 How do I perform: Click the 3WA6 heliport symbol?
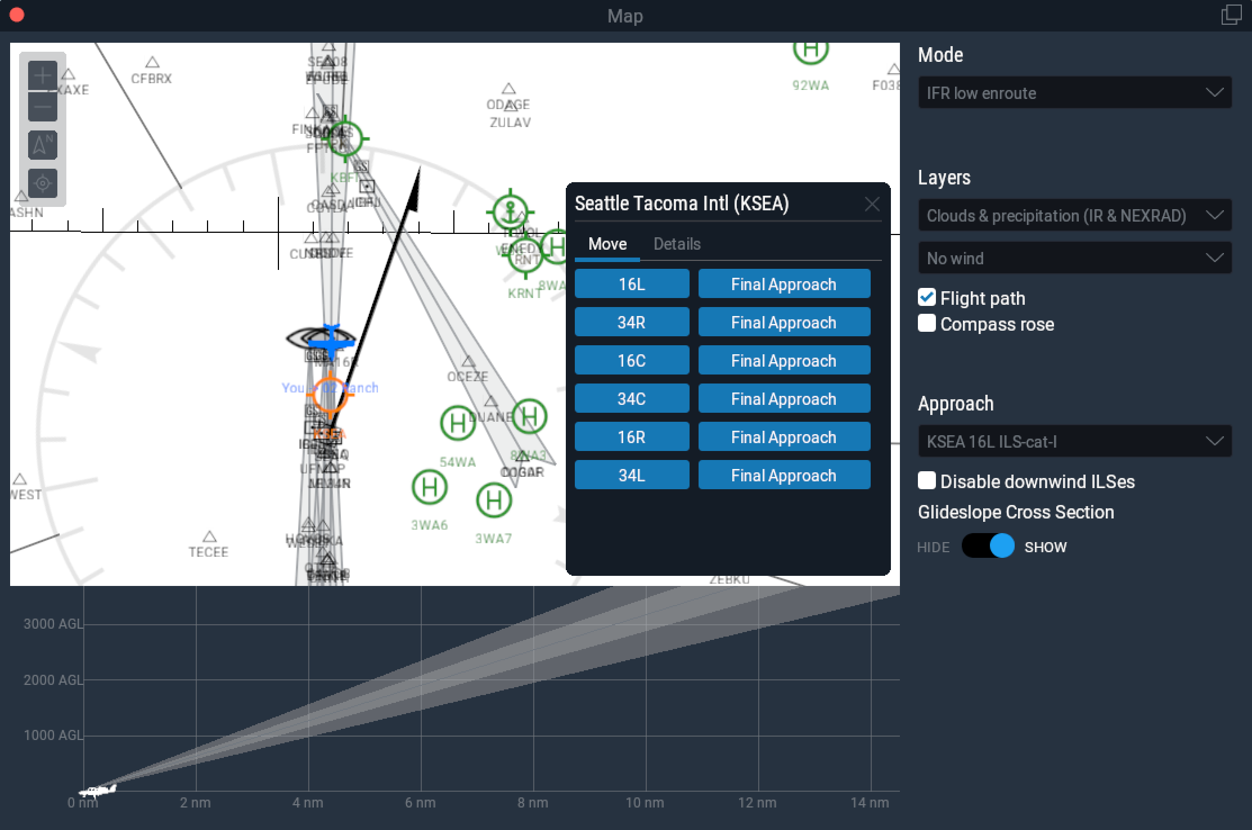click(430, 487)
